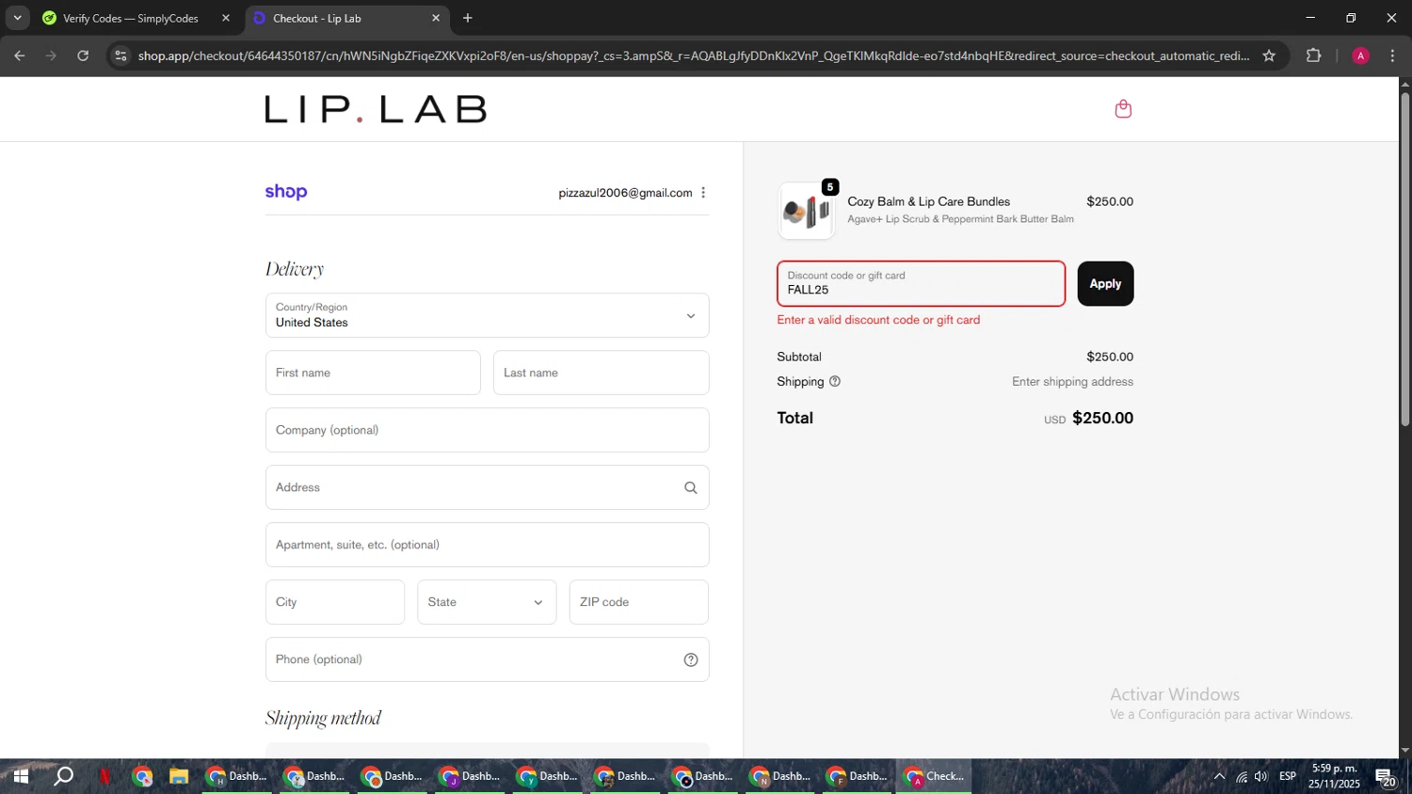The height and width of the screenshot is (794, 1412).
Task: Focus the City field
Action: (x=335, y=602)
